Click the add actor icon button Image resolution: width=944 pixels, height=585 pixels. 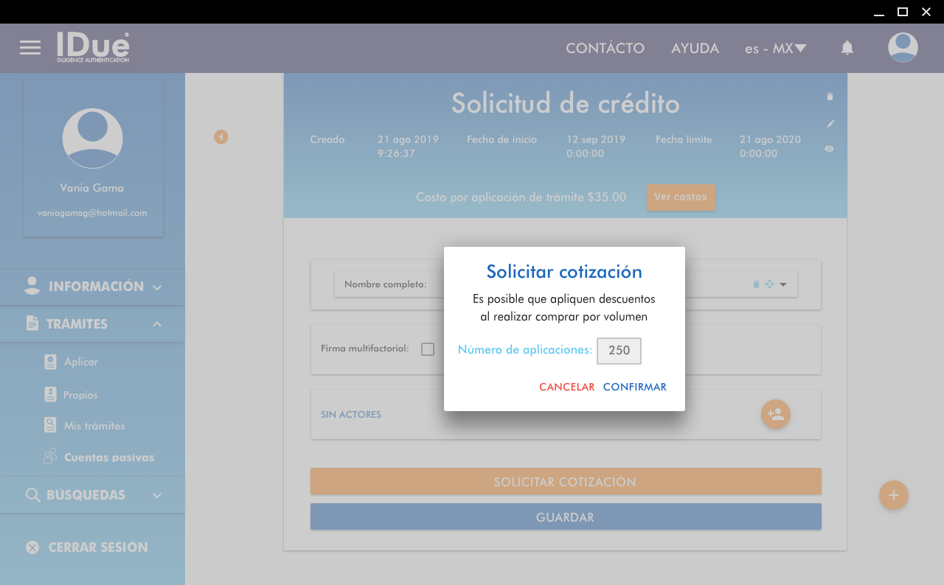775,414
